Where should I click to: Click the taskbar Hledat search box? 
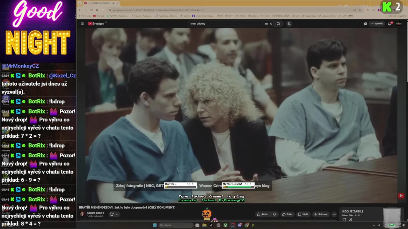[x=176, y=225]
